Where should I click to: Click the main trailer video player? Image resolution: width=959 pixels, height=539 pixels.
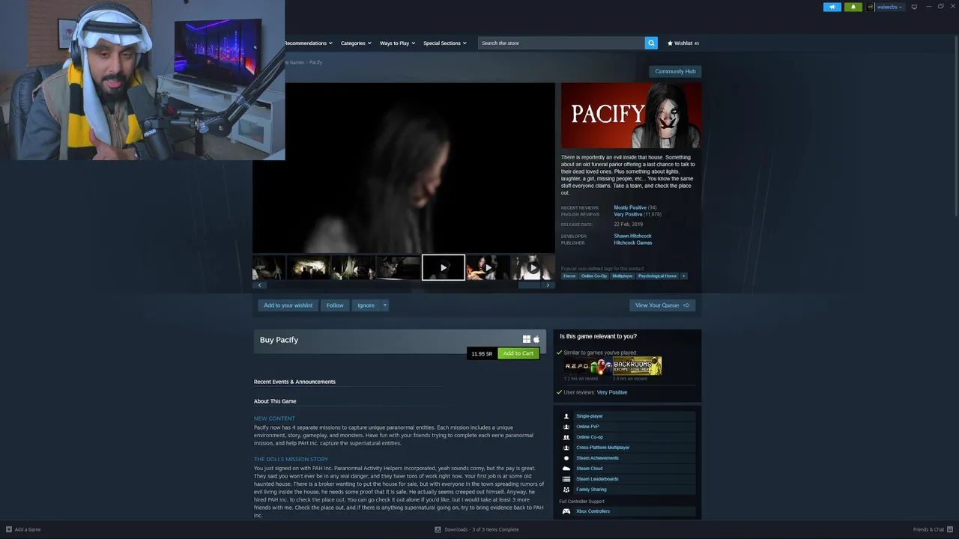coord(403,168)
